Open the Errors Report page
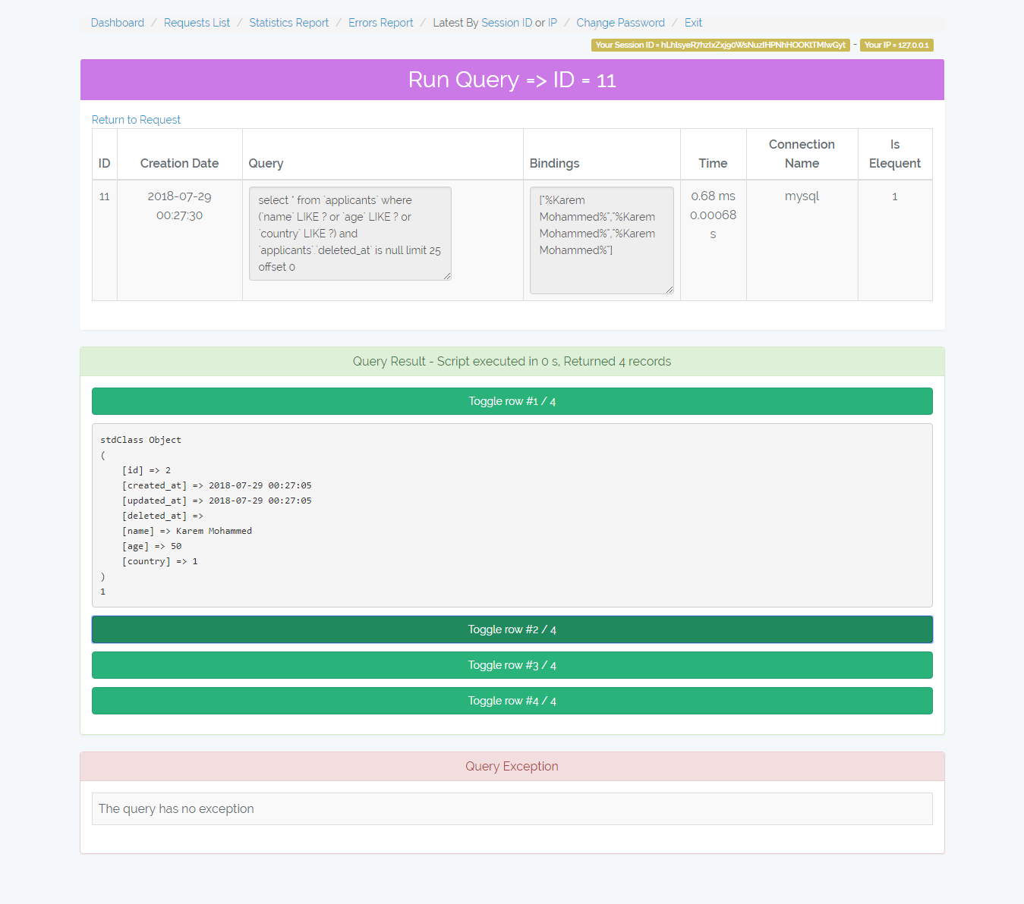1024x904 pixels. coord(380,23)
